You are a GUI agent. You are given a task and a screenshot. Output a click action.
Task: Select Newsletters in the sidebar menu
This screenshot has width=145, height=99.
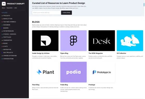8,19
